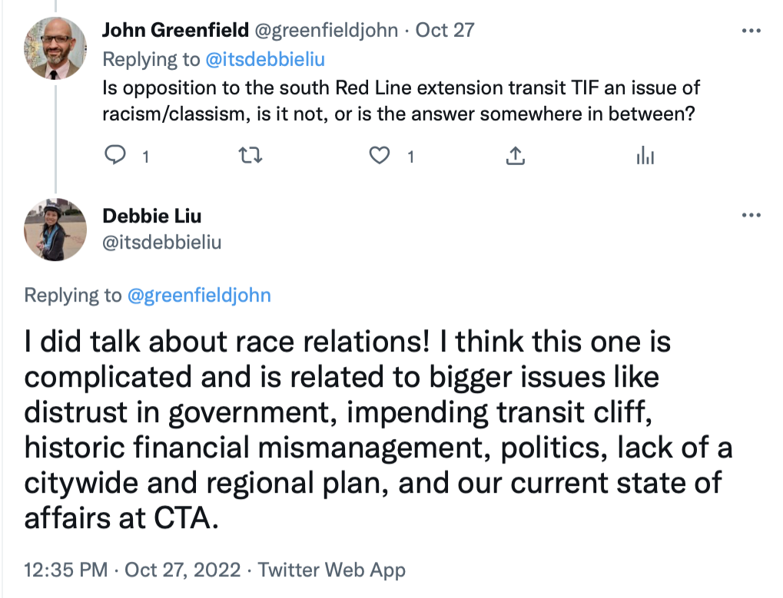Open John Greenfield's display name link
The image size is (783, 598).
[176, 31]
